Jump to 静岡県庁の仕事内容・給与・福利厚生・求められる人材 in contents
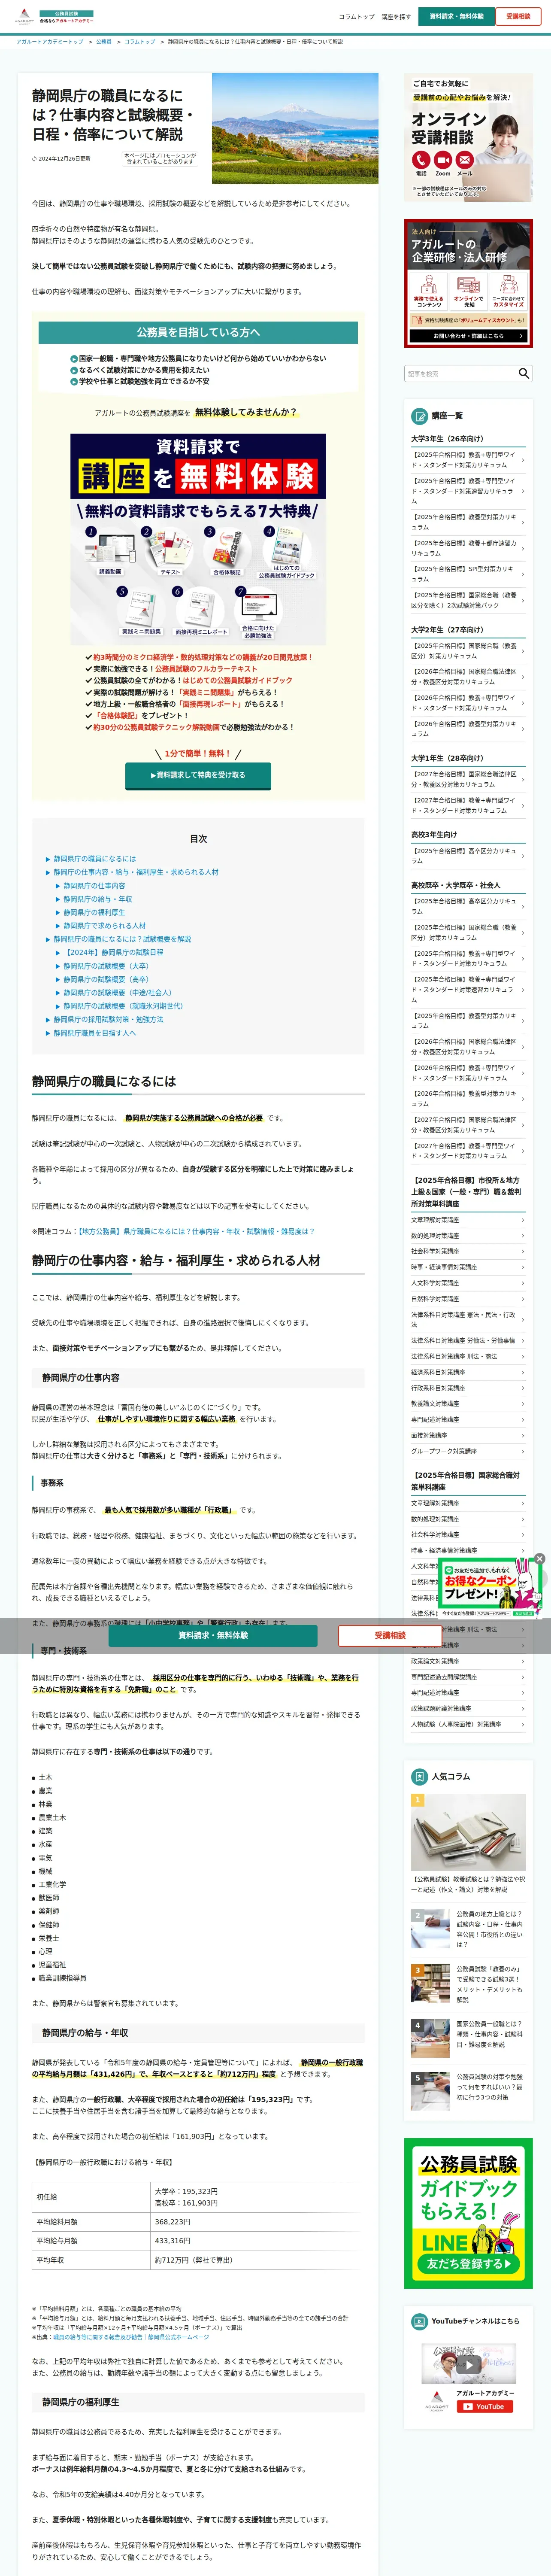The height and width of the screenshot is (2576, 551). tap(136, 872)
